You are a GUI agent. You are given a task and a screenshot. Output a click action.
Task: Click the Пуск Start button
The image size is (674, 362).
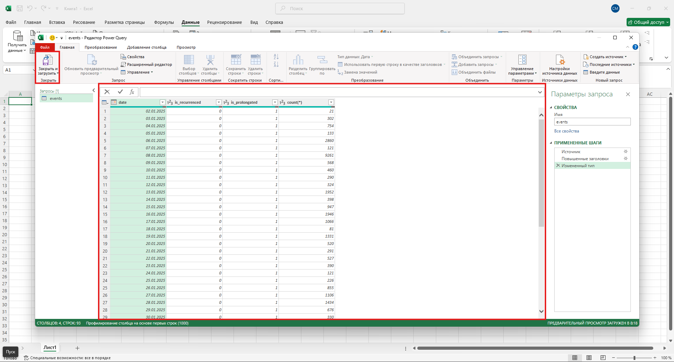point(11,352)
